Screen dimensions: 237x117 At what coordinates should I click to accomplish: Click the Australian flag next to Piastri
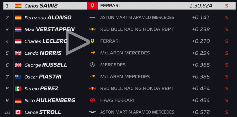18,77
